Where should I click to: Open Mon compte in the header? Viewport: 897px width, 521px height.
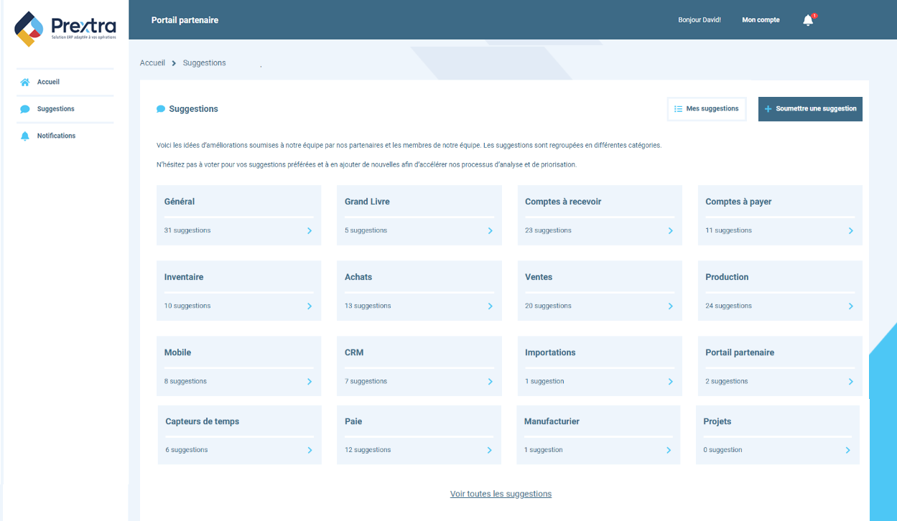coord(761,20)
